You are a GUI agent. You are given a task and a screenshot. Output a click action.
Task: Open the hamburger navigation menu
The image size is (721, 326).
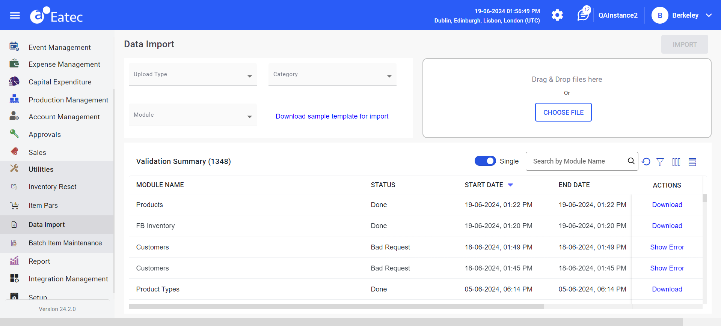point(15,15)
